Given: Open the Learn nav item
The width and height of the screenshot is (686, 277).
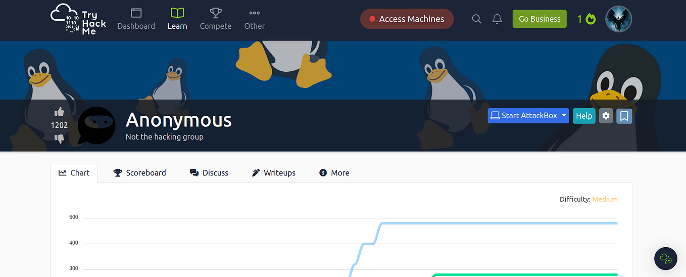Looking at the screenshot, I should pos(177,19).
